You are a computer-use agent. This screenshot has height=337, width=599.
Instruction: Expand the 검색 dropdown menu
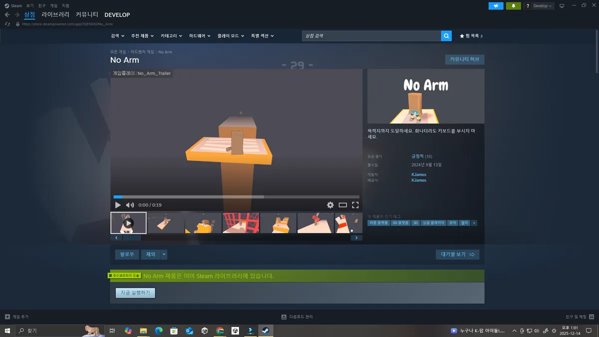click(117, 36)
